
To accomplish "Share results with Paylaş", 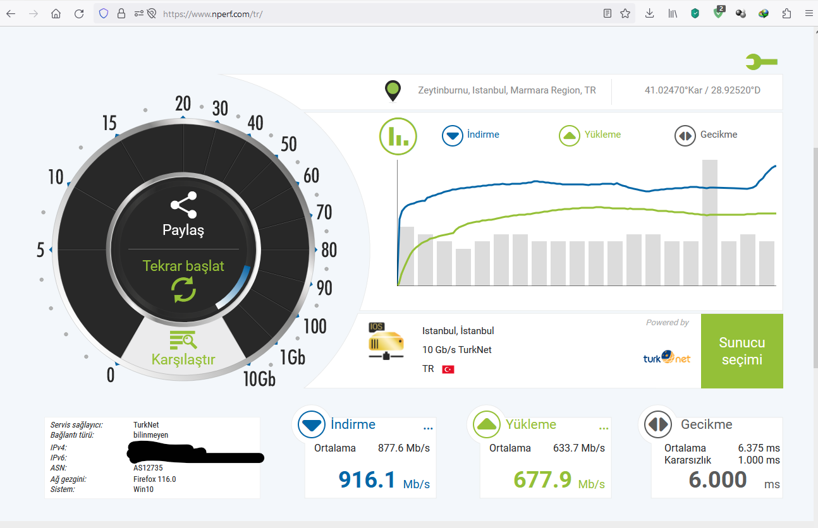I will pos(183,215).
